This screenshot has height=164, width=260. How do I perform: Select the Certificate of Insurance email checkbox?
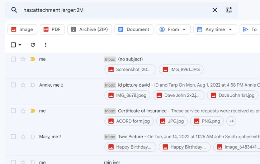[x=13, y=111]
